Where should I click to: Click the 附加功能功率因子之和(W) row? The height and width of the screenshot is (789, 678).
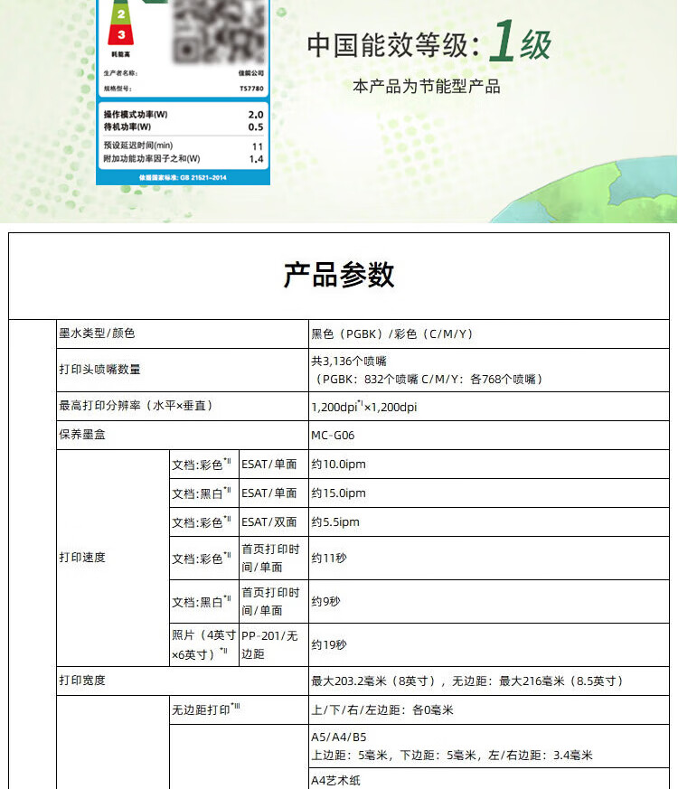click(x=184, y=158)
